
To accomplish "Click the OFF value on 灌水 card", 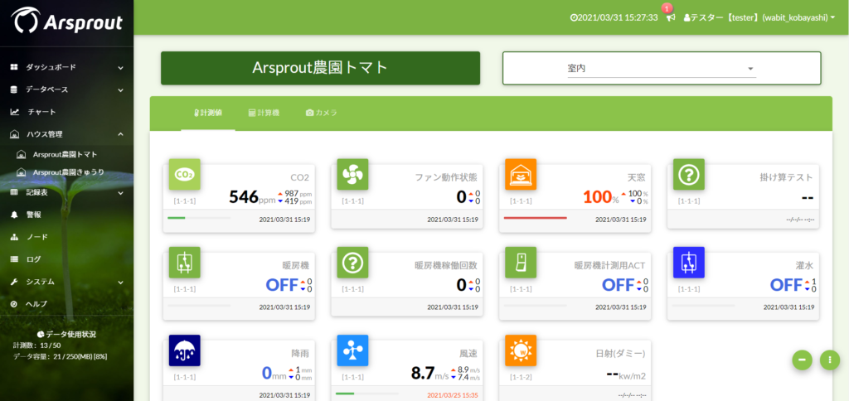I will pyautogui.click(x=786, y=285).
